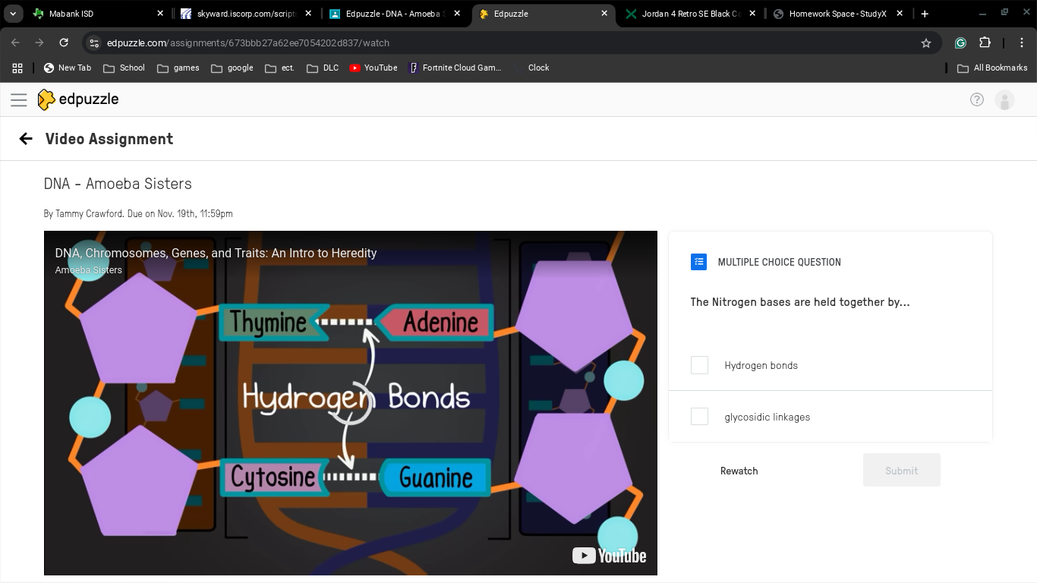Close the Homework Space - StudyX tab
This screenshot has height=583, width=1037.
coord(900,14)
